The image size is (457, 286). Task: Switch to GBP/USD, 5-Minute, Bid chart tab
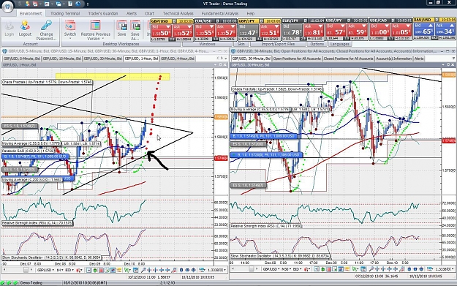pyautogui.click(x=21, y=59)
